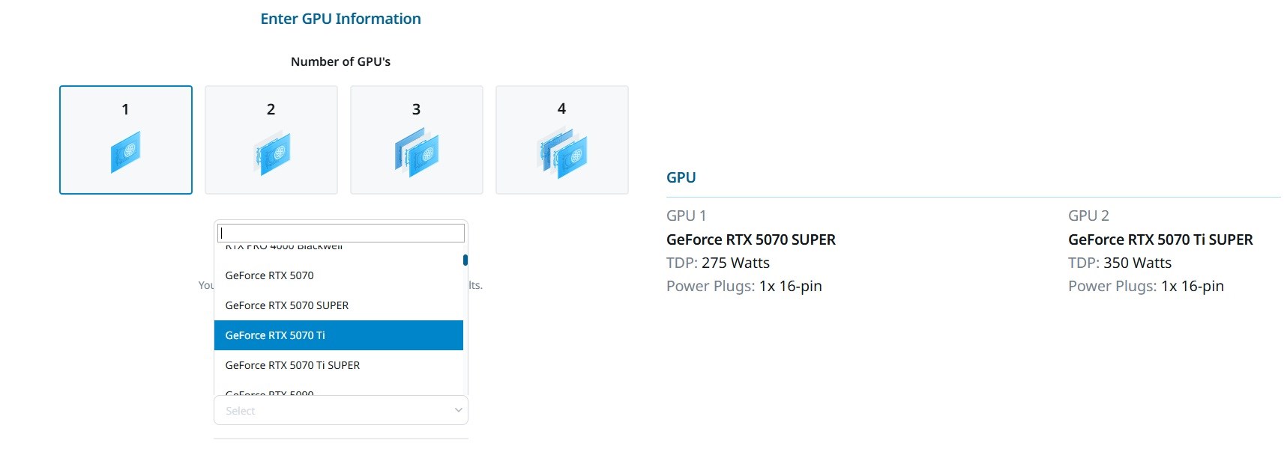Click the four-GPU stacked cards icon

click(562, 153)
